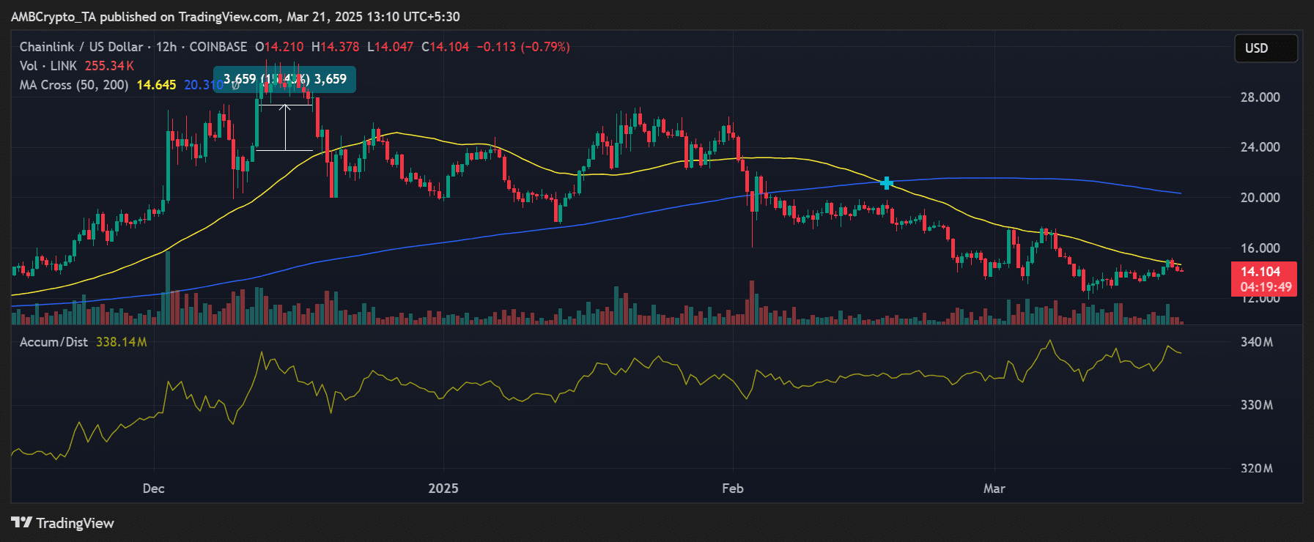Click the 14.645 yellow MA value

click(156, 85)
